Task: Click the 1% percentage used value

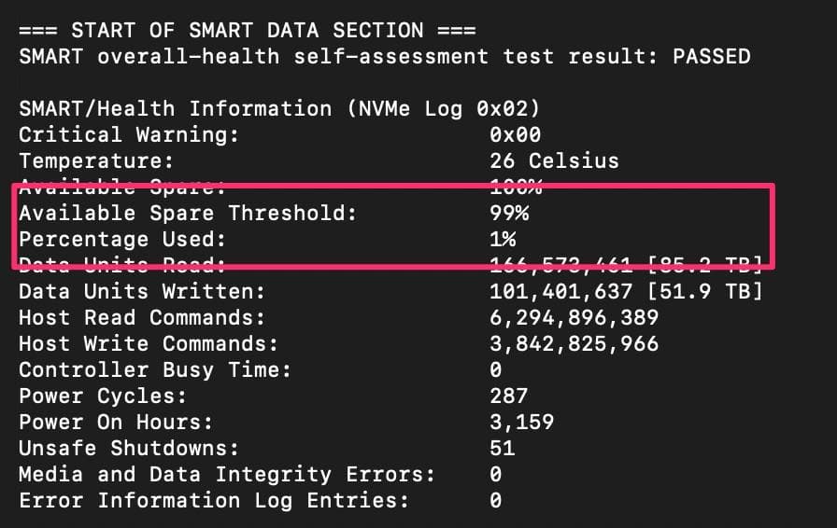Action: click(x=503, y=240)
